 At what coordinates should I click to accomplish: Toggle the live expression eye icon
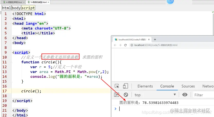pos(185,95)
